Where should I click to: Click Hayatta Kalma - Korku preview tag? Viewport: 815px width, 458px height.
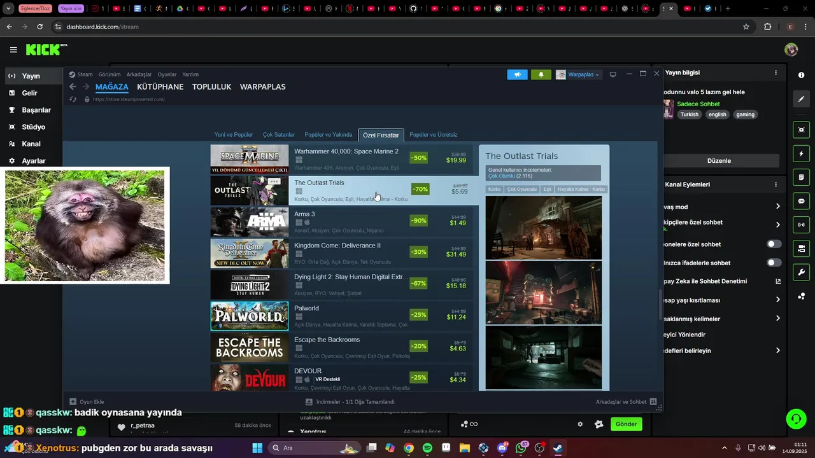(x=581, y=189)
